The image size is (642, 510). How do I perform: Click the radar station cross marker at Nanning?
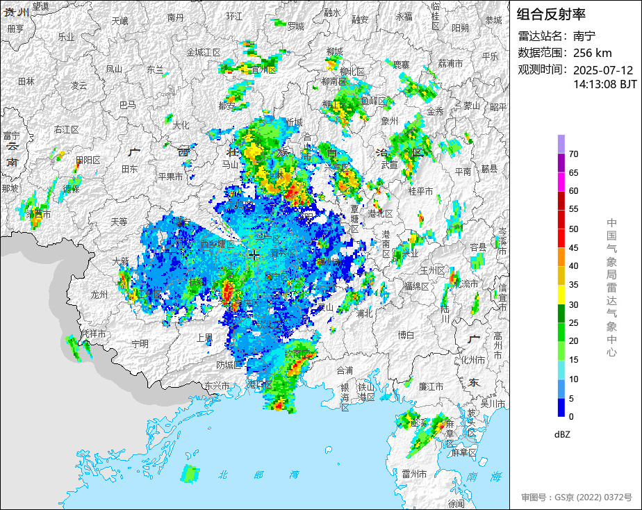(254, 255)
